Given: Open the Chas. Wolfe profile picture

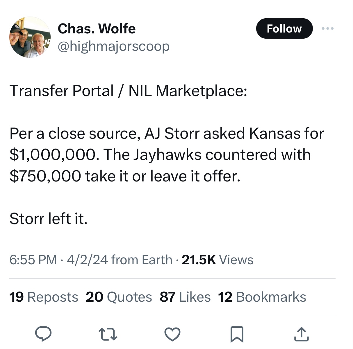Looking at the screenshot, I should (x=30, y=37).
